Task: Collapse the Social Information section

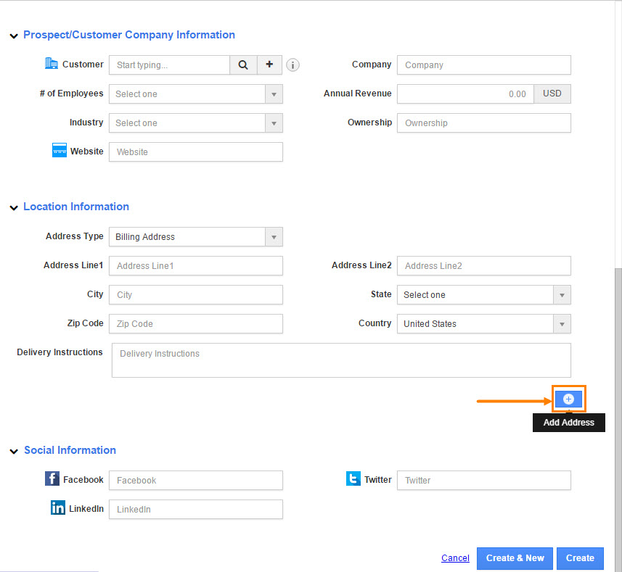Action: 14,451
